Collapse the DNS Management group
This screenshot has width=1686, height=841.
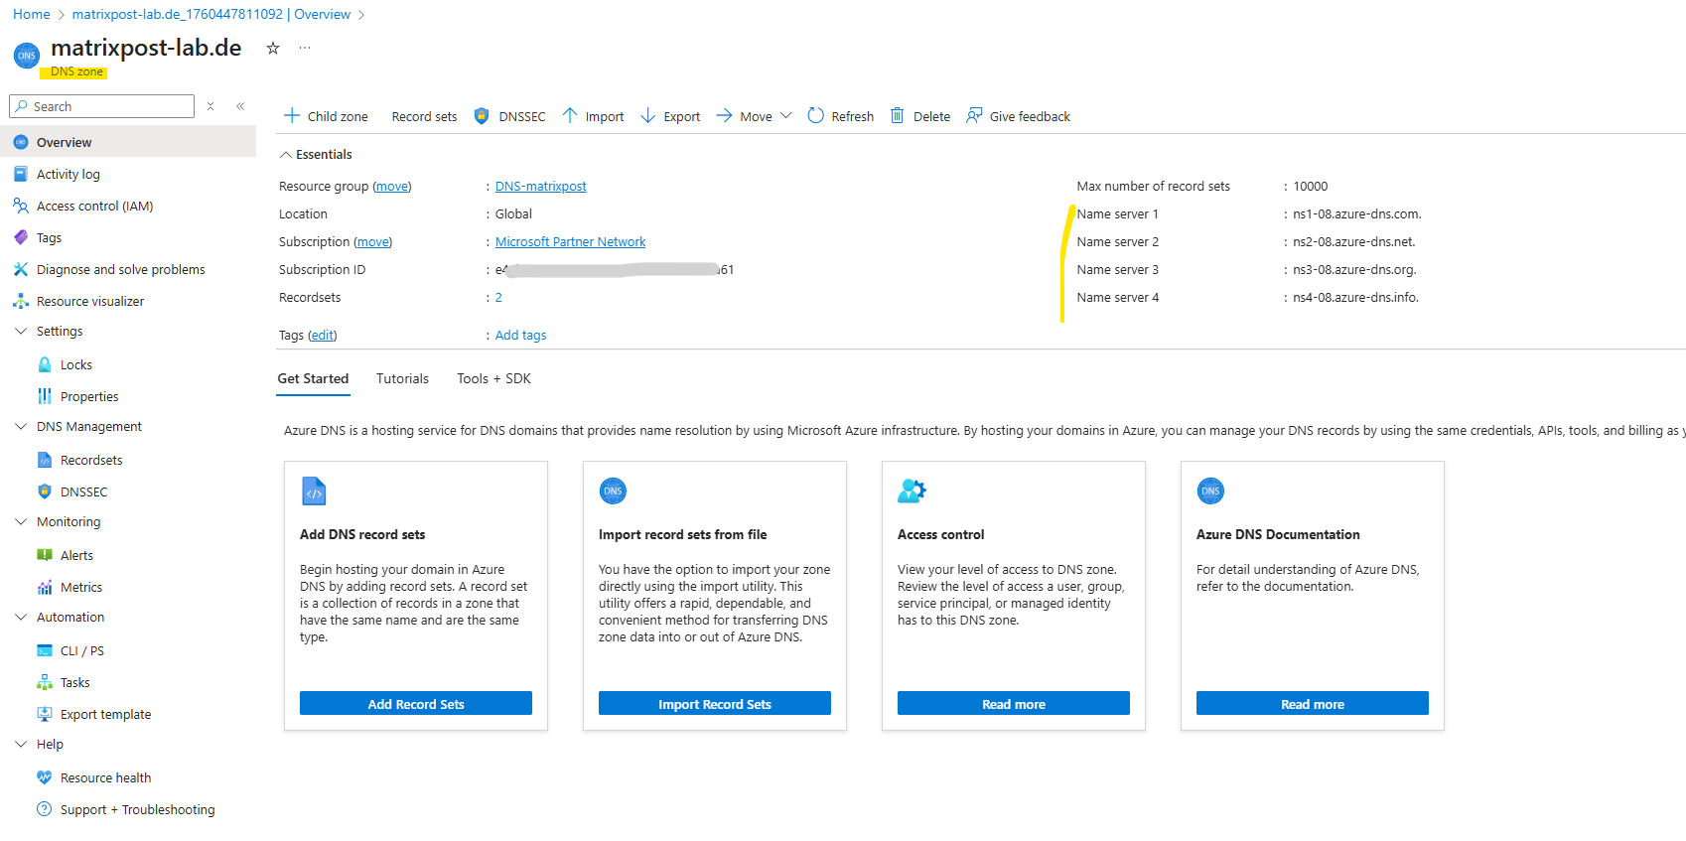pyautogui.click(x=21, y=427)
